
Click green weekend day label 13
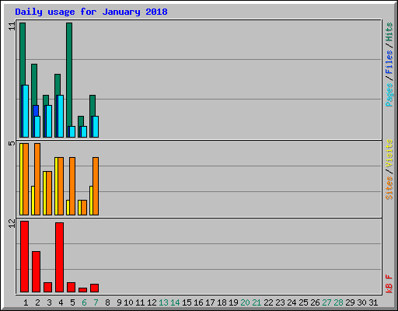tap(163, 302)
